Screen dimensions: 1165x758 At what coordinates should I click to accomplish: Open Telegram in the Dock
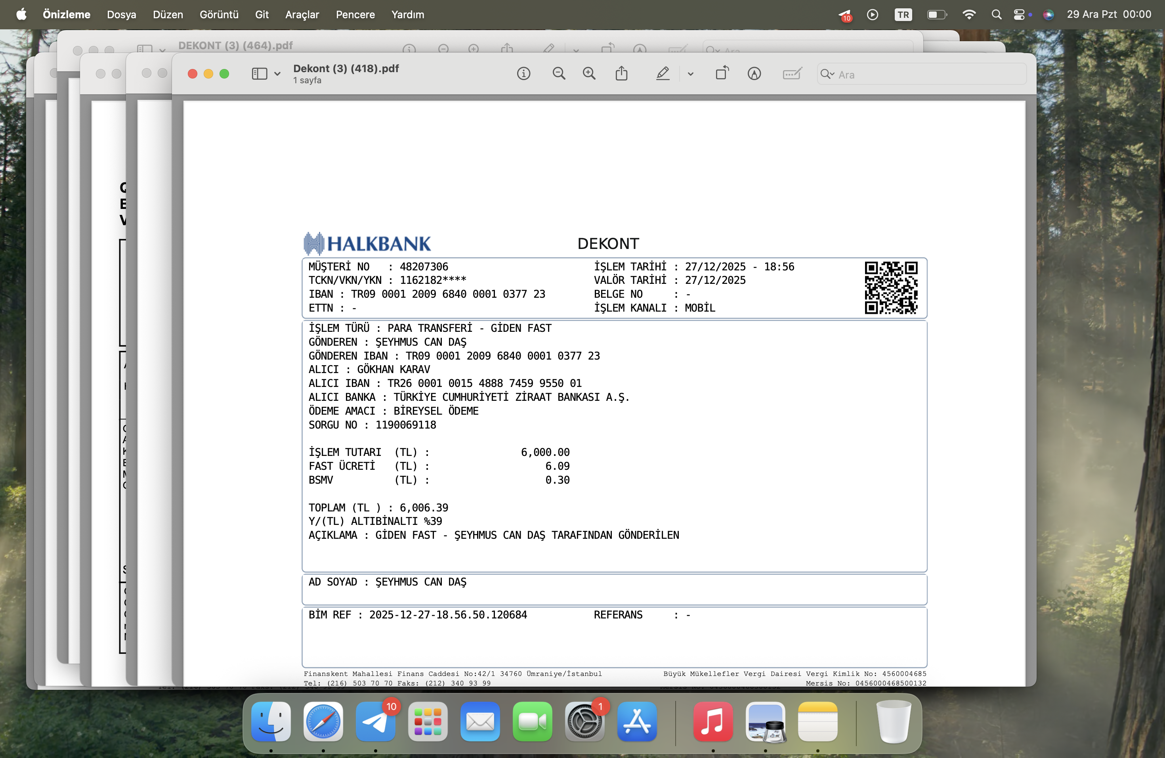point(375,721)
